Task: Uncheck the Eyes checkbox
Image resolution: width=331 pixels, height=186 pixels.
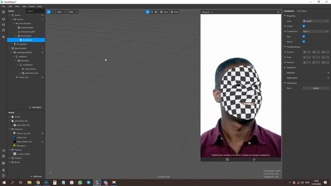Action: [304, 37]
